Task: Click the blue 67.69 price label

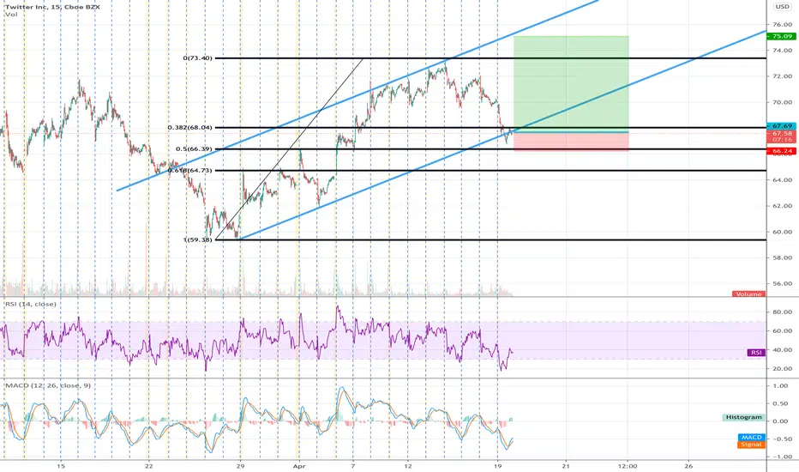Action: 782,126
